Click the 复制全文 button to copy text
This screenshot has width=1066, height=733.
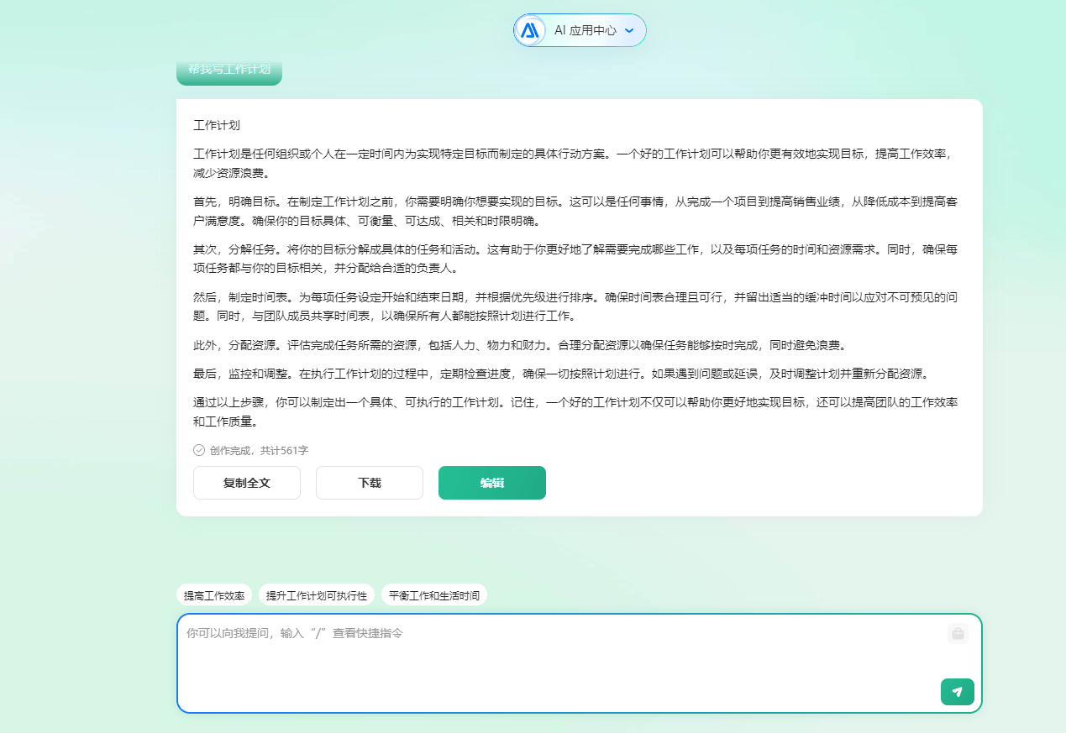[x=246, y=483]
